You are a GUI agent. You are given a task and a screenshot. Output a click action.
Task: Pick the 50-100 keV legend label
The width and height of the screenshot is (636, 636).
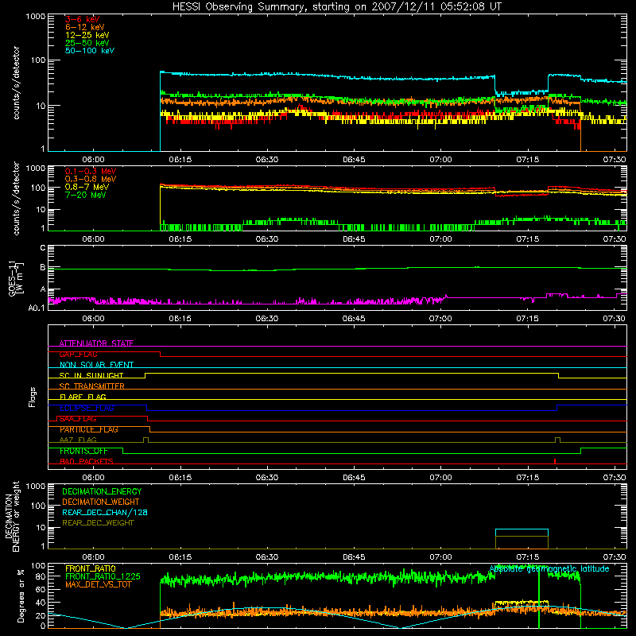pyautogui.click(x=90, y=51)
